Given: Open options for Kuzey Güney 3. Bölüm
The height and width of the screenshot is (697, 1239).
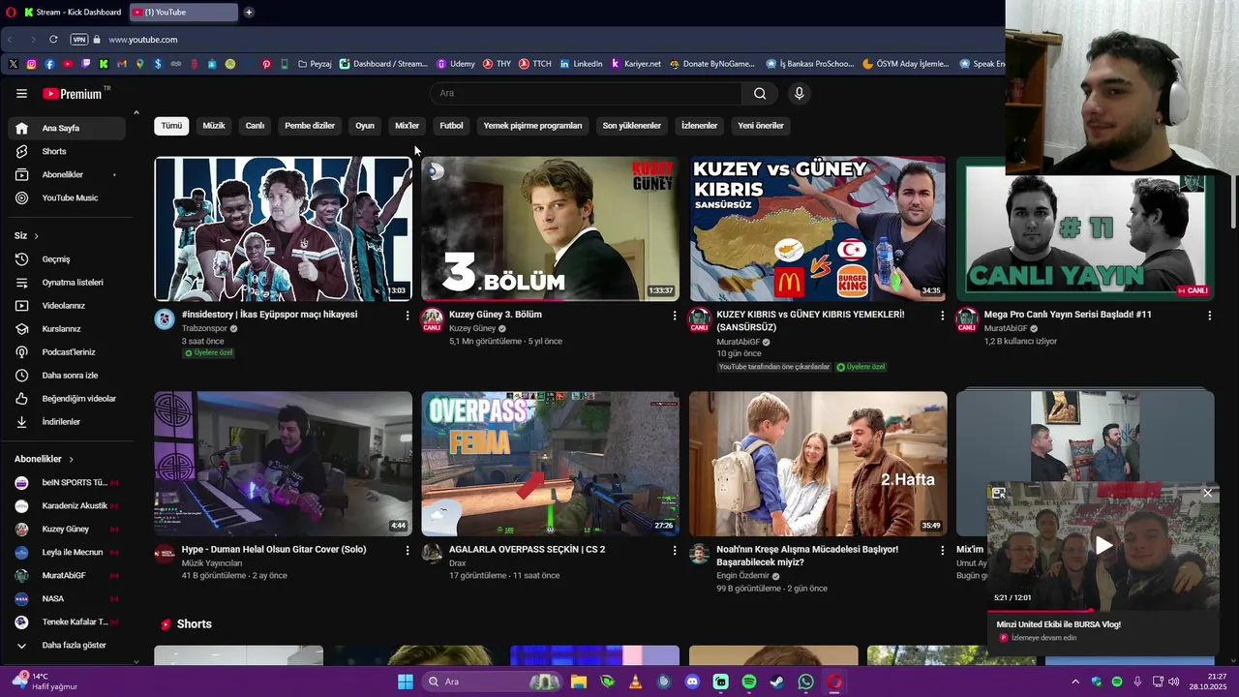Looking at the screenshot, I should (675, 316).
